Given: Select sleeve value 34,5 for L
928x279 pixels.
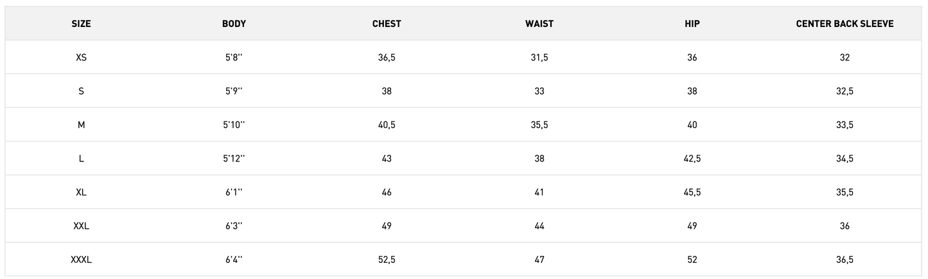Looking at the screenshot, I should (845, 158).
